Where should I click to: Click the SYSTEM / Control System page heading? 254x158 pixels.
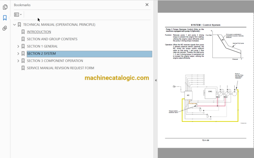(206, 25)
